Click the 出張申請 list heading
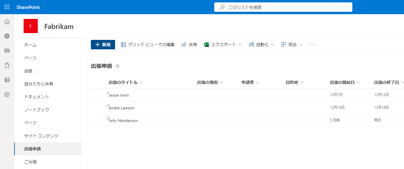 [102, 66]
